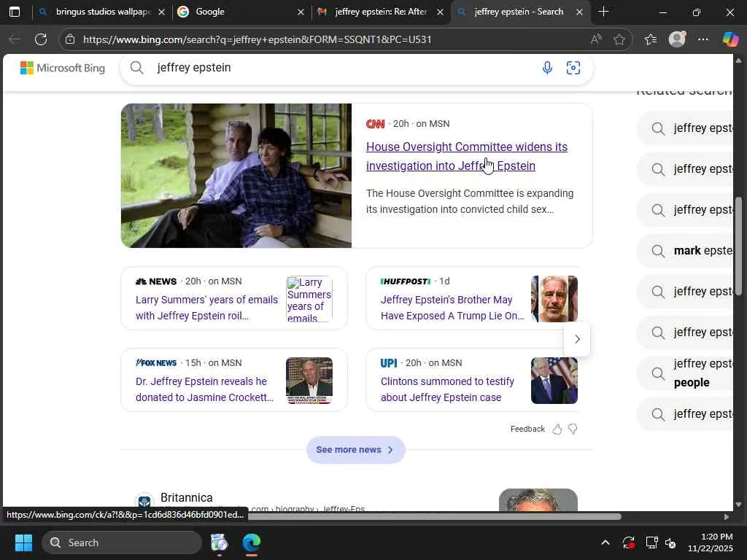Click vertical scrollbar thumb
This screenshot has width=747, height=560.
tap(739, 246)
